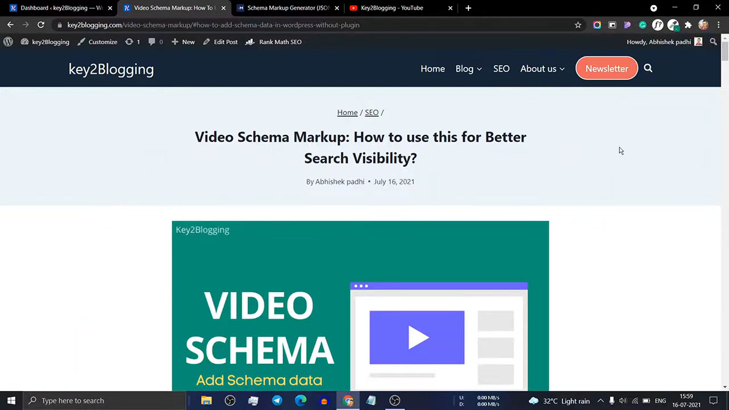The image size is (729, 410).
Task: Switch to the Dashboard key2Blogging tab
Action: [61, 8]
